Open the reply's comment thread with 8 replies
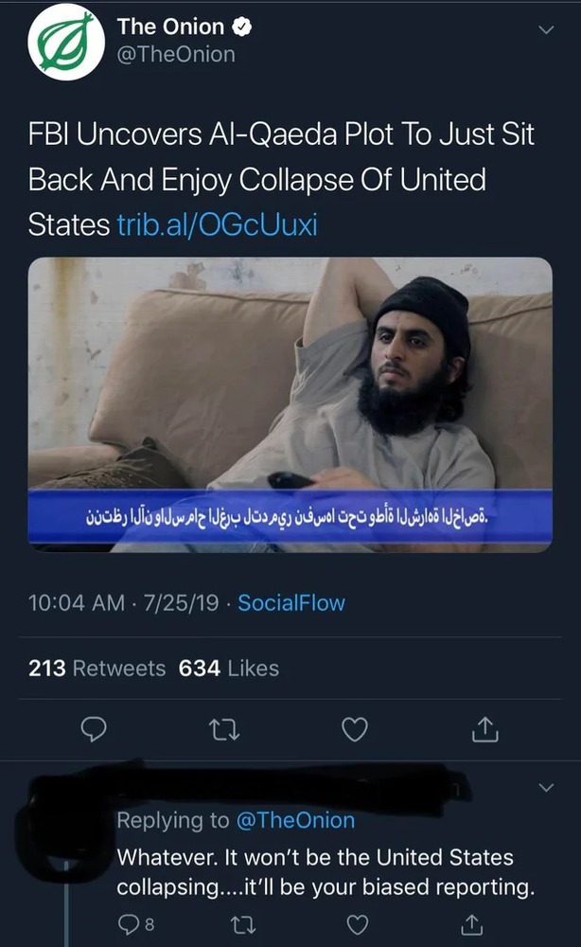Image resolution: width=581 pixels, height=947 pixels. [x=132, y=922]
